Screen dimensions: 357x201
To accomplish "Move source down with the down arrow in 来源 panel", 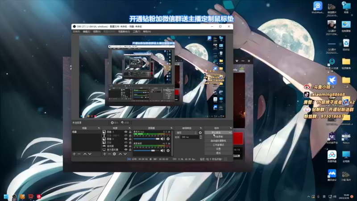I will [125, 154].
